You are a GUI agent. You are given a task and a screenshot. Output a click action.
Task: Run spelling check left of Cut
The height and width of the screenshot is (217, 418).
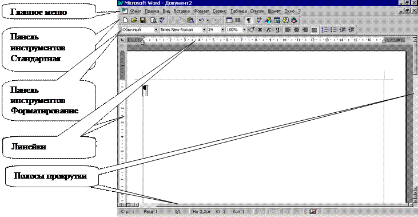click(162, 20)
